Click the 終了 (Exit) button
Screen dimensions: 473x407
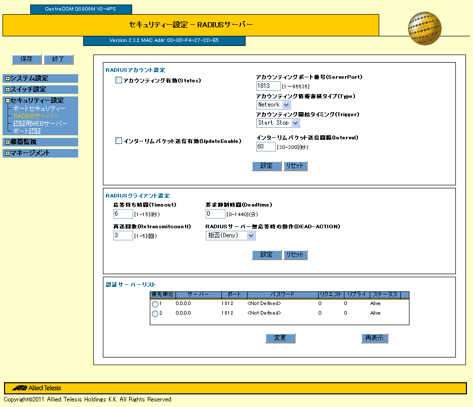click(58, 59)
